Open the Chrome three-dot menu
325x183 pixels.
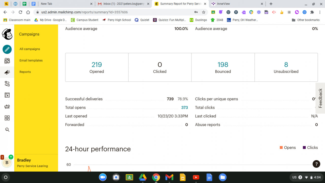[x=320, y=12]
